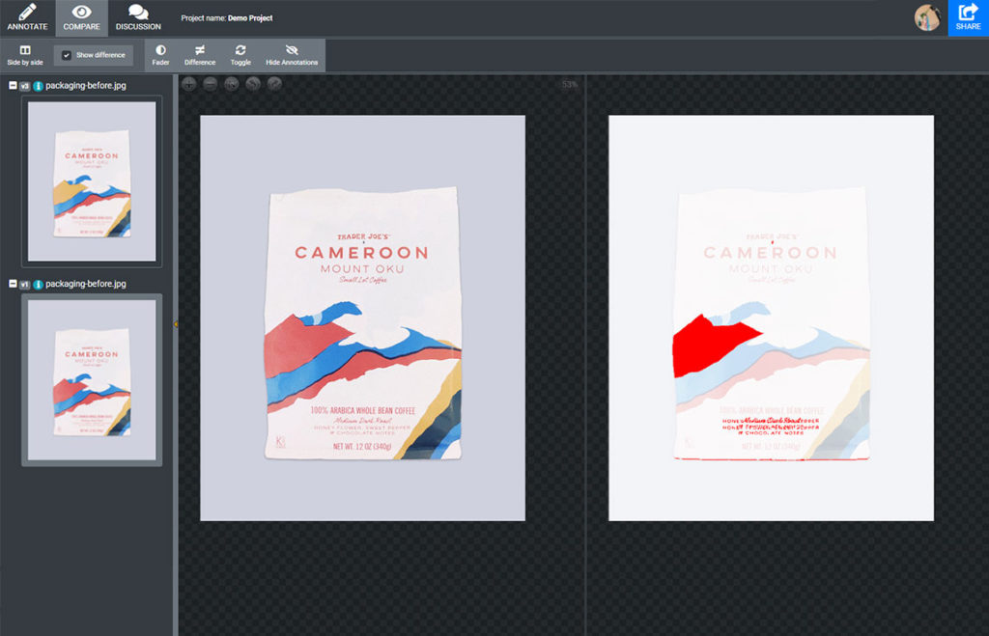Click the Demo Project name
989x636 pixels.
tap(250, 18)
